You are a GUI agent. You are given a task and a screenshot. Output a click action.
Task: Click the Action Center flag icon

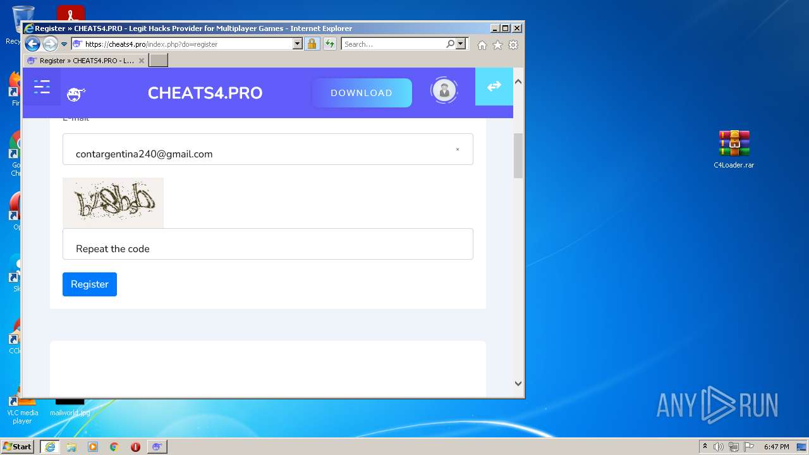point(748,447)
